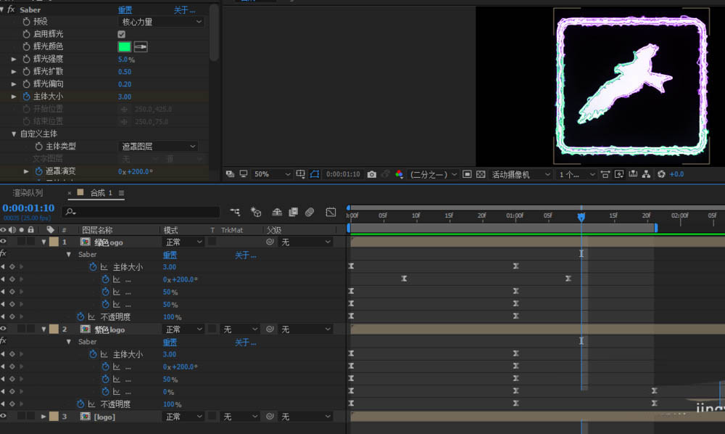Click the pixel aspect ratio correction icon
This screenshot has width=725, height=434.
pyautogui.click(x=605, y=174)
